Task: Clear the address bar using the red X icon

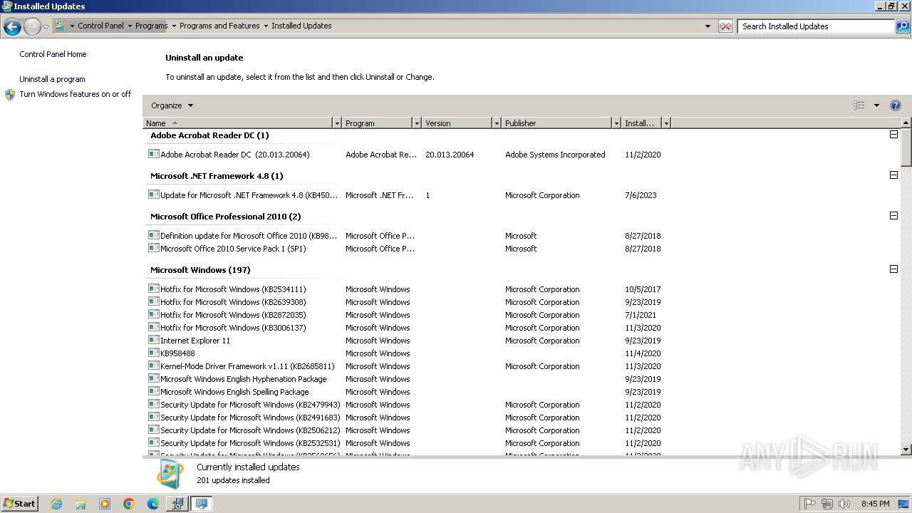Action: click(x=725, y=26)
